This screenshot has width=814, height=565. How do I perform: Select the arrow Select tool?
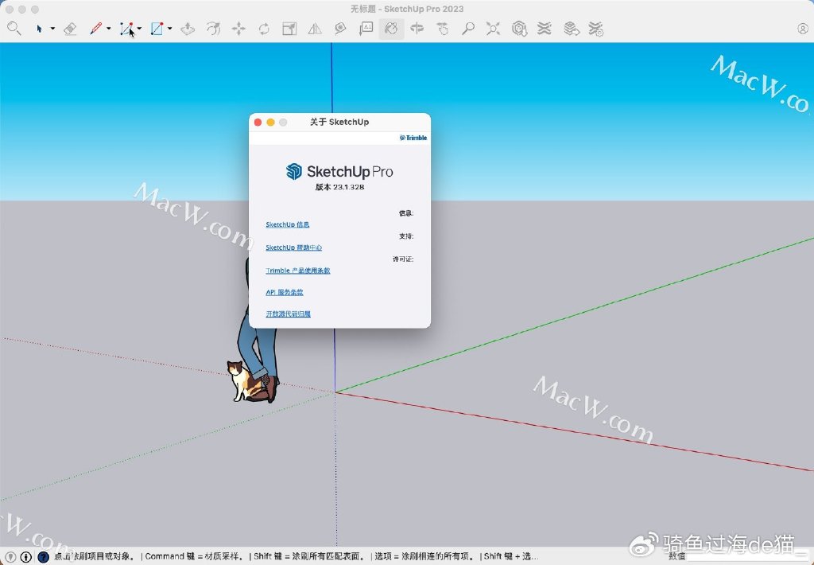coord(40,29)
